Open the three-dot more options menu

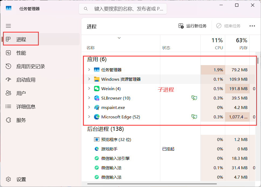[252, 26]
